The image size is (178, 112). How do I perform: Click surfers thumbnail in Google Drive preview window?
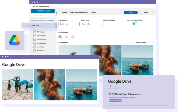(x=18, y=85)
